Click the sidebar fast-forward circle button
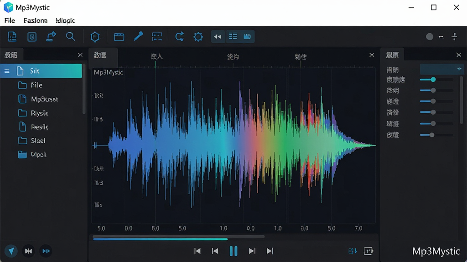 click(x=46, y=251)
